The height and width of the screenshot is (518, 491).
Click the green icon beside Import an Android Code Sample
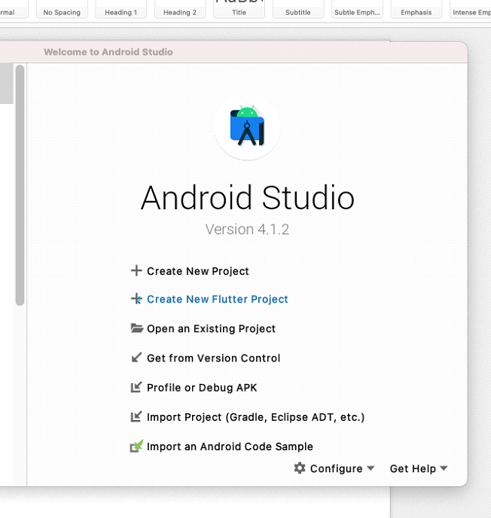coord(136,446)
